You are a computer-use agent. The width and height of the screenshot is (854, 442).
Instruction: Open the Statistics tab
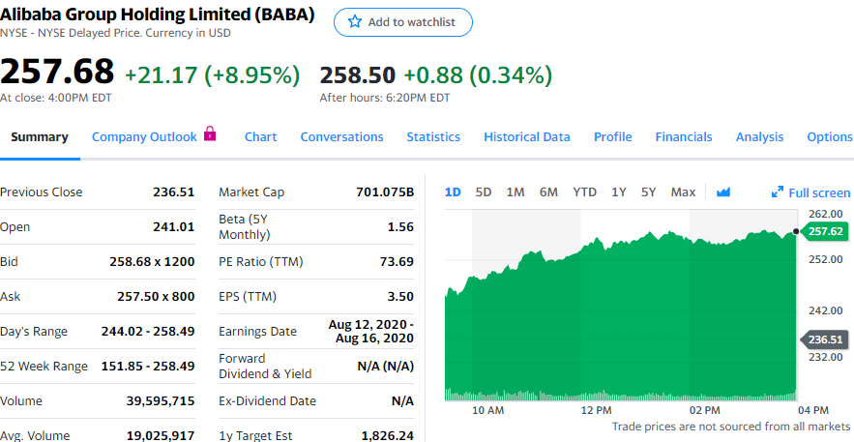click(433, 137)
